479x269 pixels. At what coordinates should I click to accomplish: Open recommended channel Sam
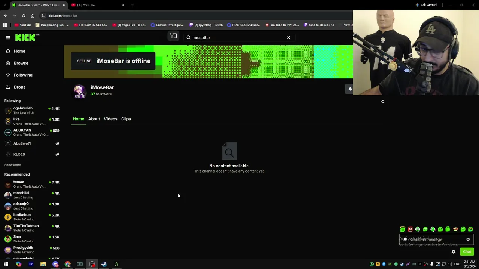pos(32,239)
